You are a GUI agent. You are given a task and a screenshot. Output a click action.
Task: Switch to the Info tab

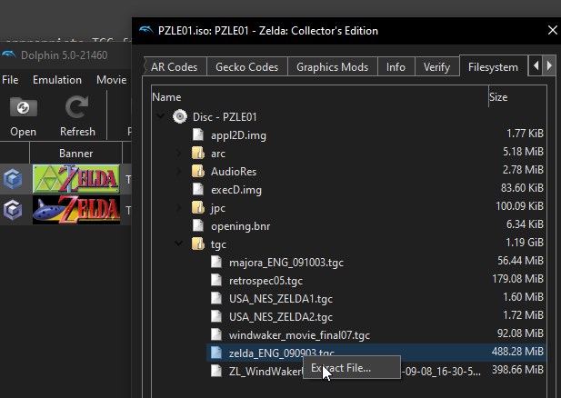(x=396, y=67)
